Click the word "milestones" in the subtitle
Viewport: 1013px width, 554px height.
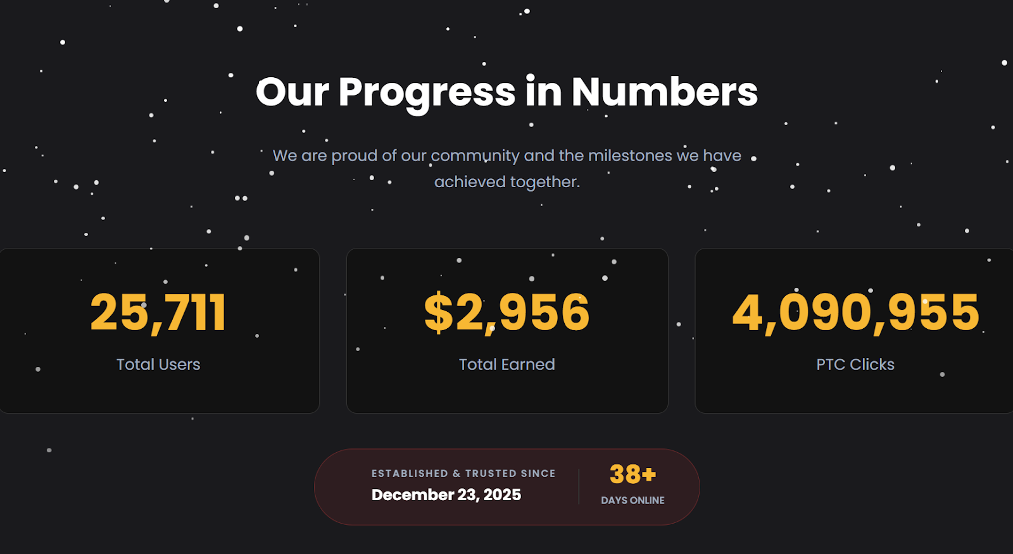click(x=630, y=156)
